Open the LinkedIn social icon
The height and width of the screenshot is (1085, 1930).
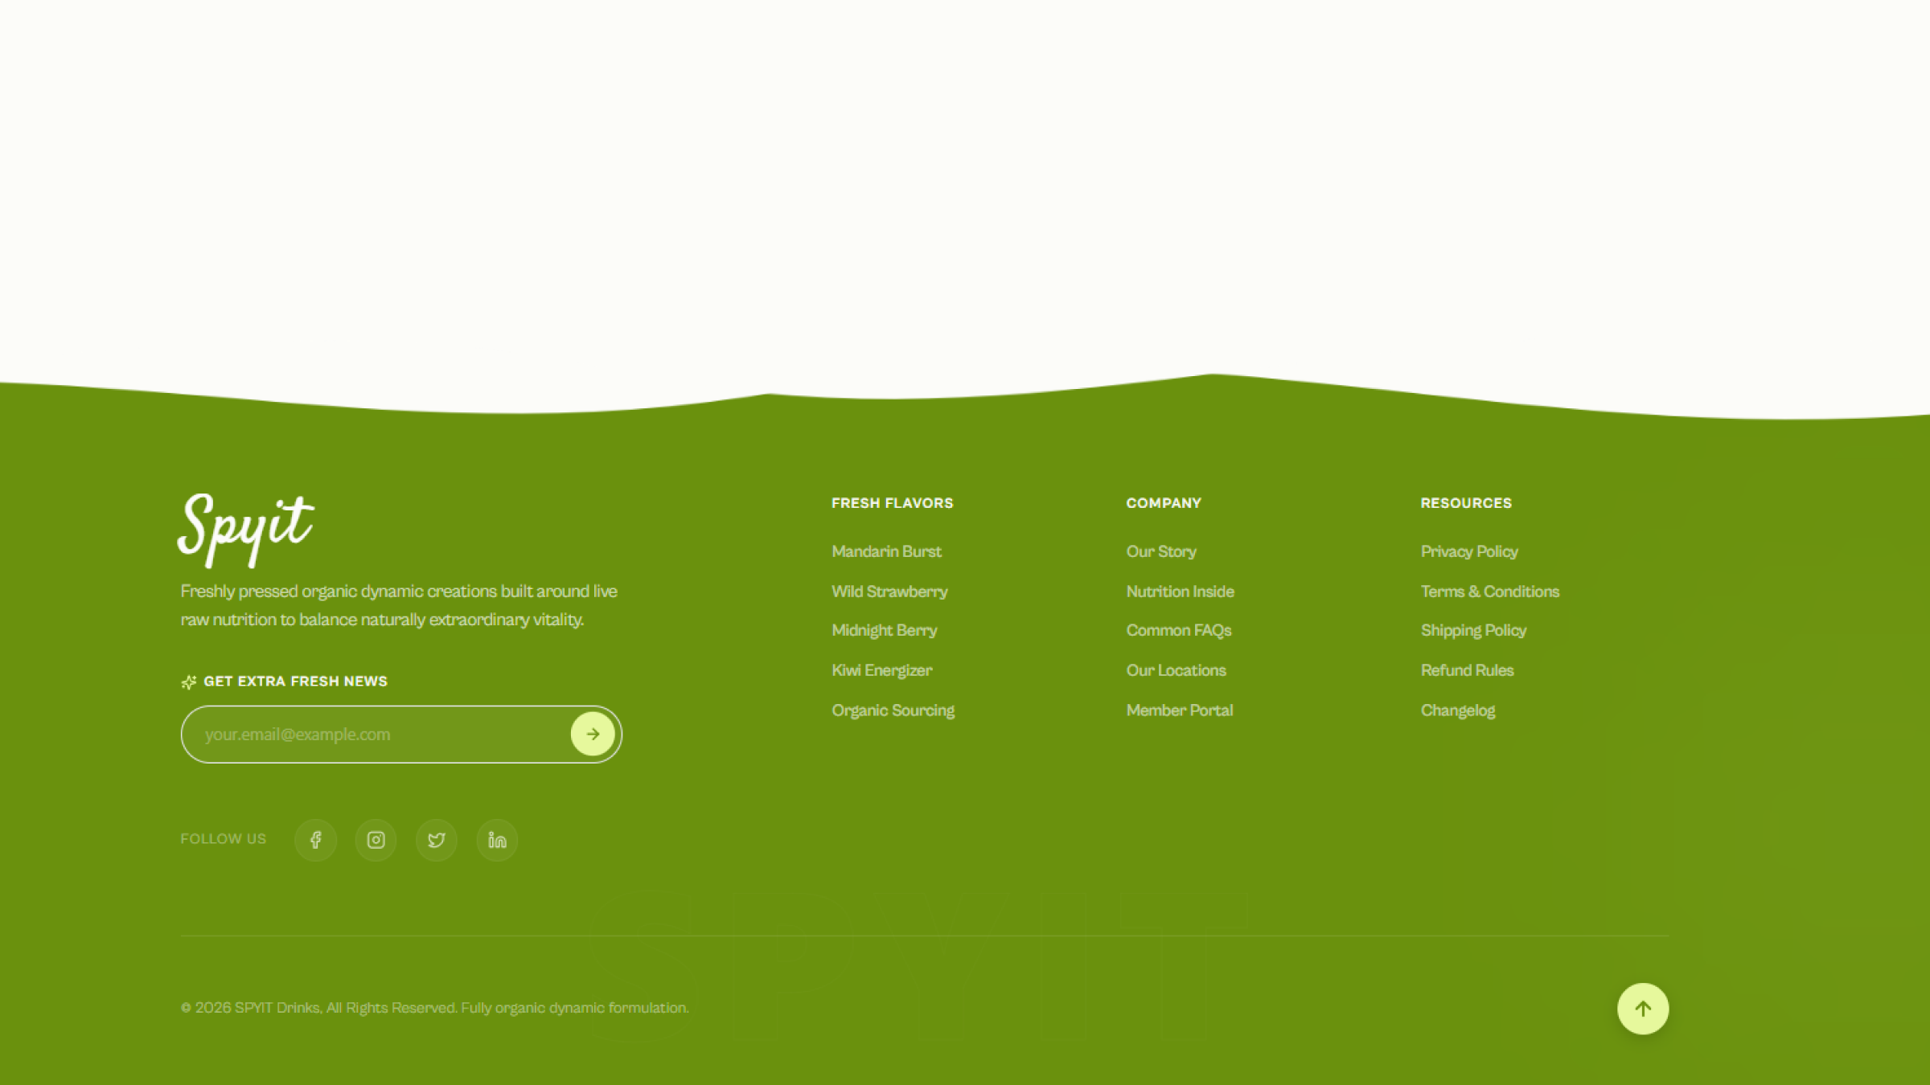point(497,840)
